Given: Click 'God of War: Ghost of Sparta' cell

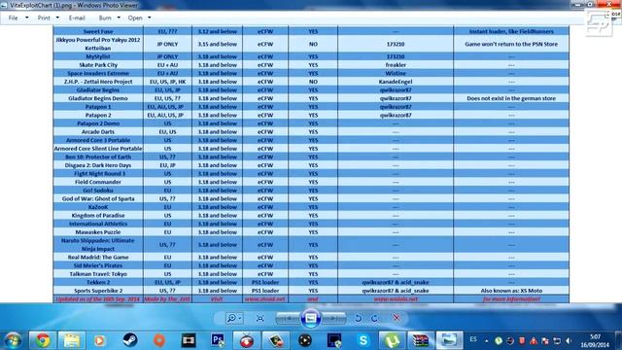Looking at the screenshot, I should [98, 198].
